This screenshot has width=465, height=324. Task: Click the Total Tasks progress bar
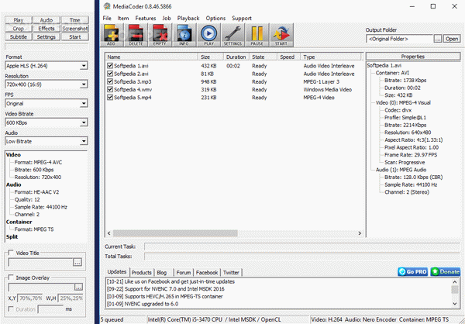302,256
